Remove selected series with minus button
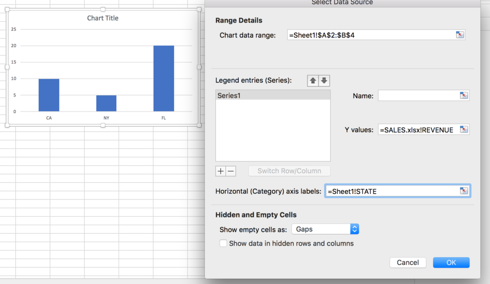490x284 pixels. [x=231, y=171]
